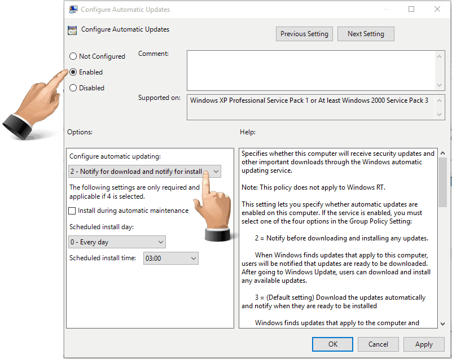452x359 pixels.
Task: Click the Cancel button
Action: pyautogui.click(x=378, y=344)
